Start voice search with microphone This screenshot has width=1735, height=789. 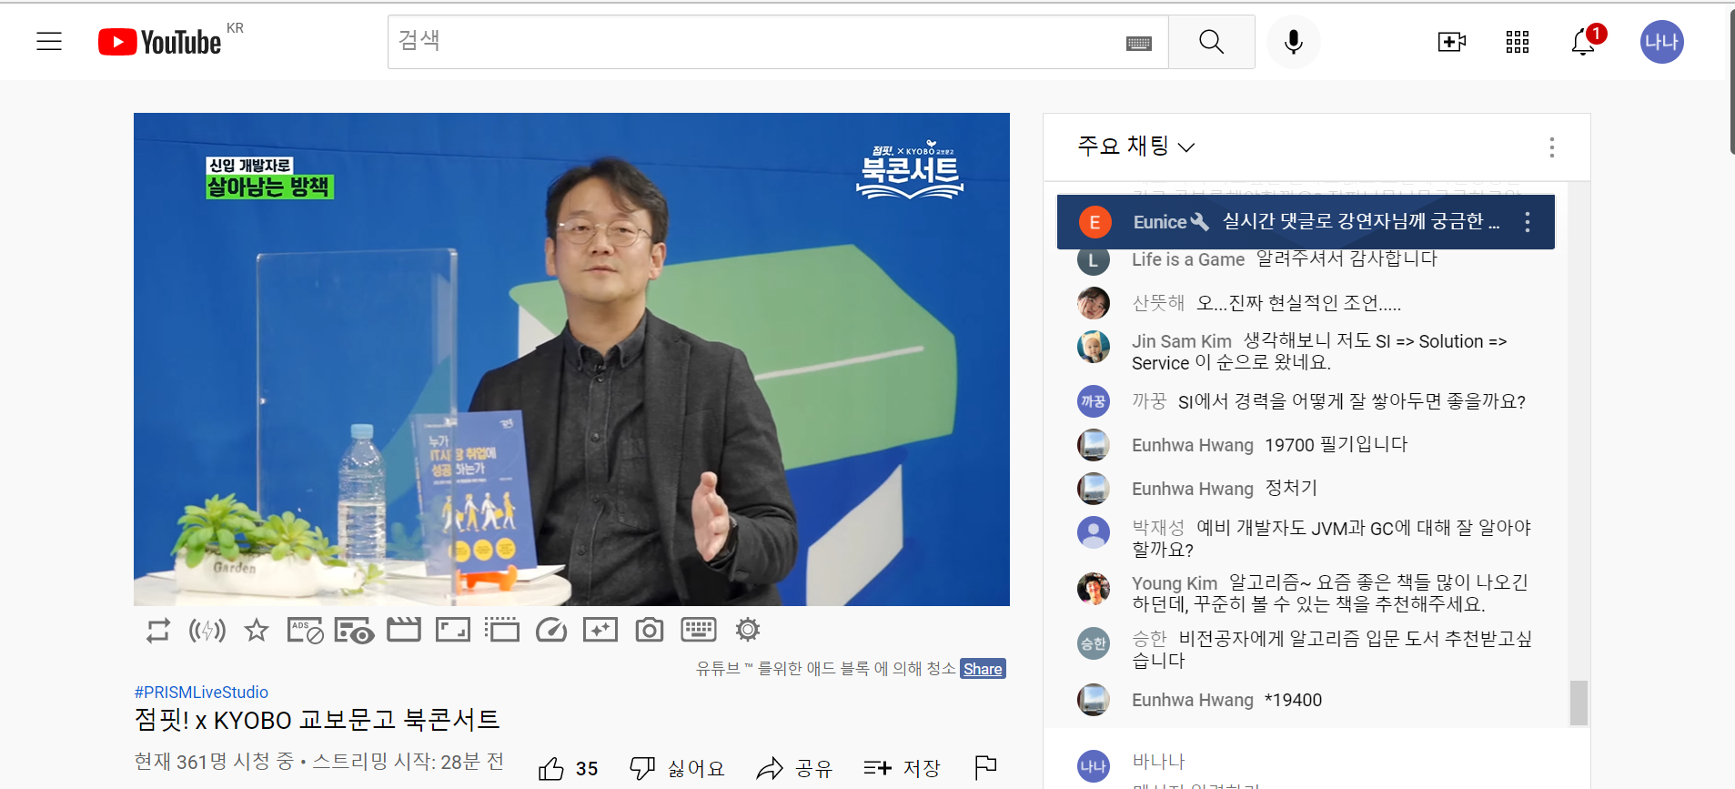tap(1293, 42)
